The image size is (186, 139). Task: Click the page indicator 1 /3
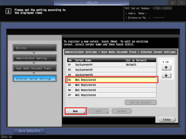(166, 62)
